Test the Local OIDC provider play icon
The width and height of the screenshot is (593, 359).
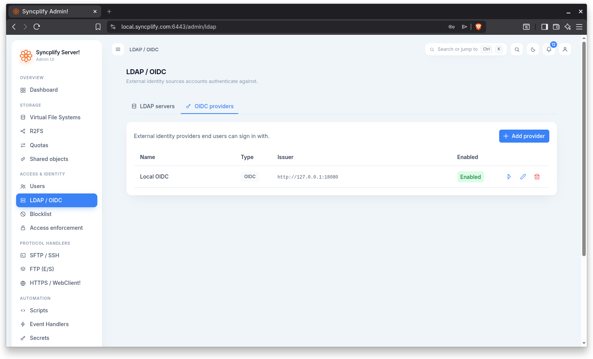509,177
